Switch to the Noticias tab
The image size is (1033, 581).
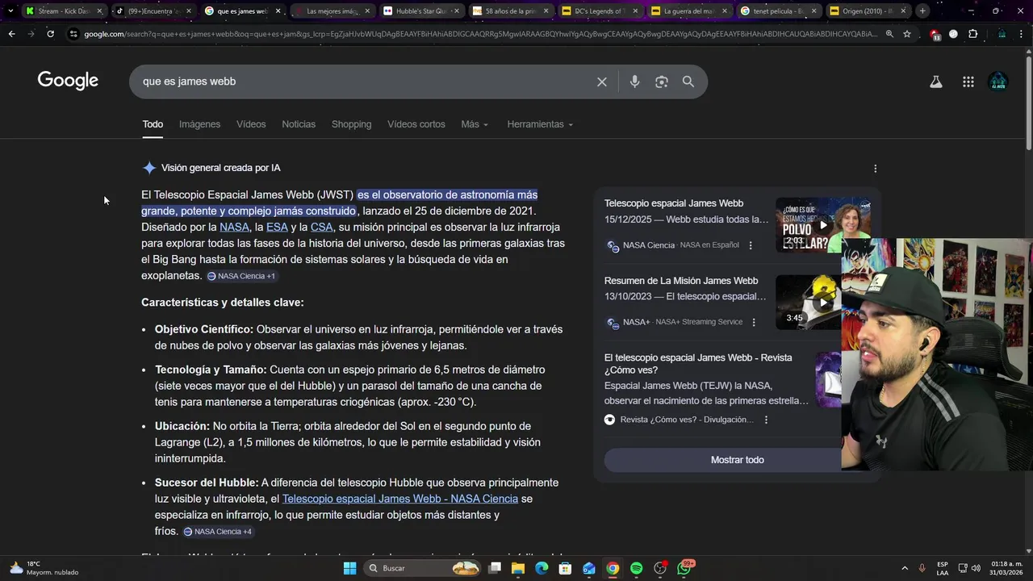pyautogui.click(x=299, y=124)
